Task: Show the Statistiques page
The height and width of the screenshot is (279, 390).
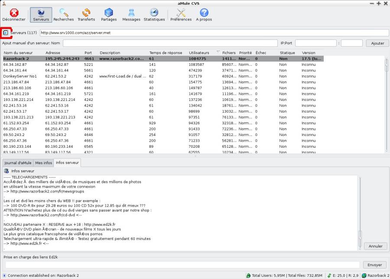Action: (x=154, y=15)
